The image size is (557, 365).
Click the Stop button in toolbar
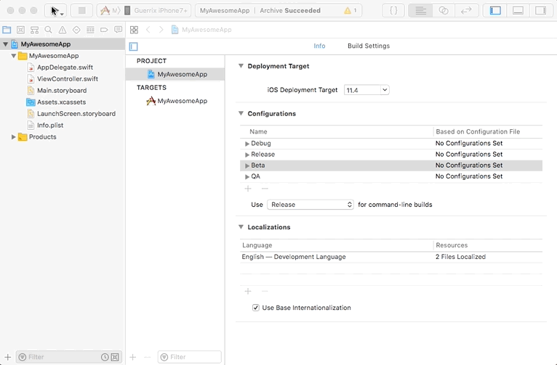81,11
